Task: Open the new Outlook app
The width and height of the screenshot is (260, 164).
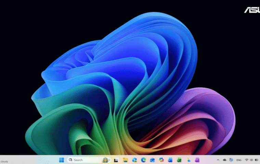Action: (x=152, y=160)
